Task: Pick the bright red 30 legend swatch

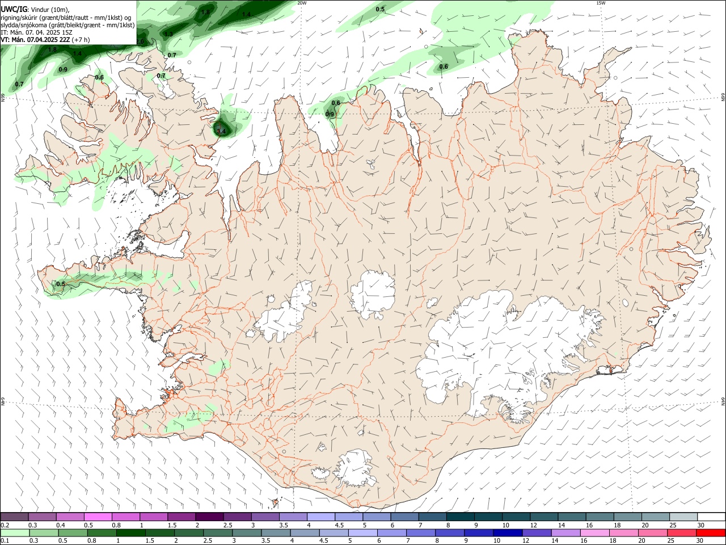Action: tap(711, 533)
